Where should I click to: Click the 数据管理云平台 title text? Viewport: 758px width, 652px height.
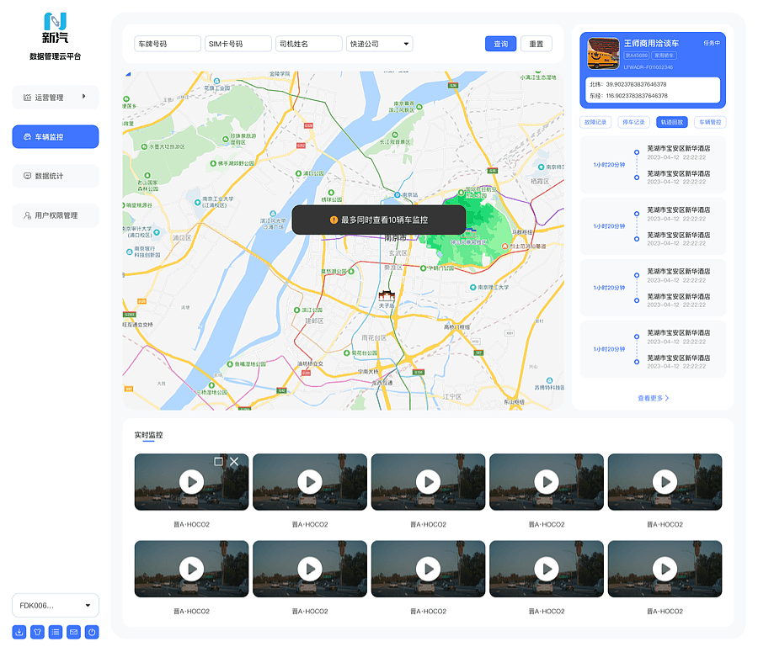point(55,56)
